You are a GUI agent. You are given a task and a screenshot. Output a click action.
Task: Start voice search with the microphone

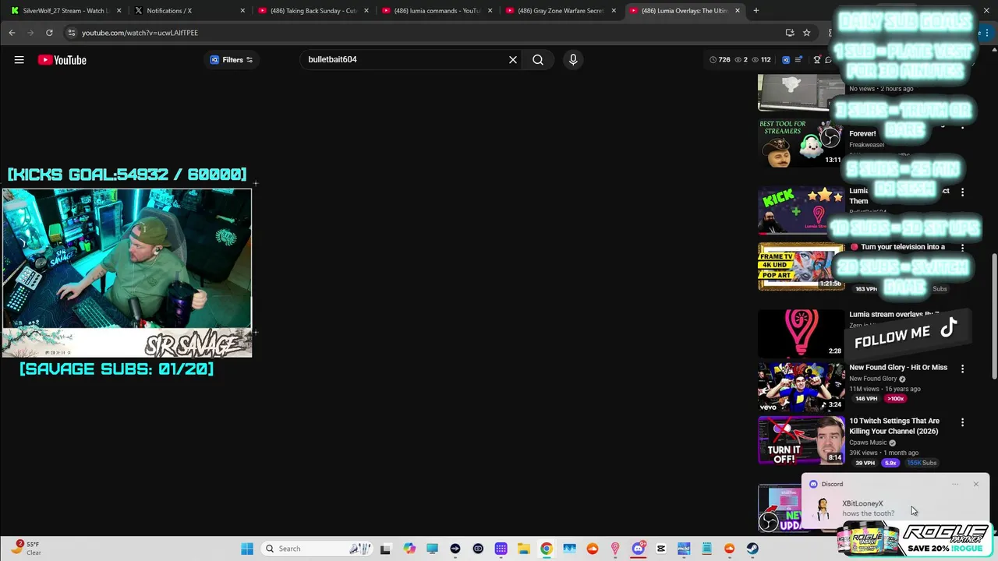573,60
